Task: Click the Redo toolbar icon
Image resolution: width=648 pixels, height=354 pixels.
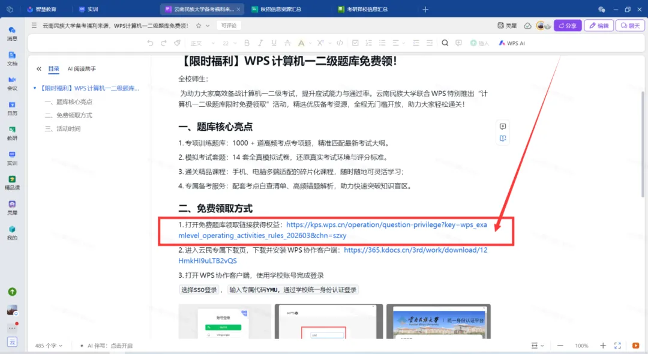Action: (164, 43)
